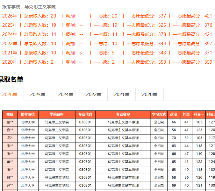Click 全日制 in 聂** row
This screenshot has height=191, width=215.
click(159, 178)
